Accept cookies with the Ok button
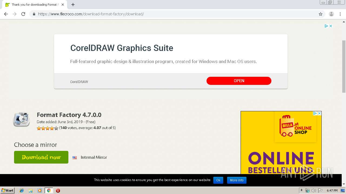The width and height of the screenshot is (346, 194). coord(218,180)
